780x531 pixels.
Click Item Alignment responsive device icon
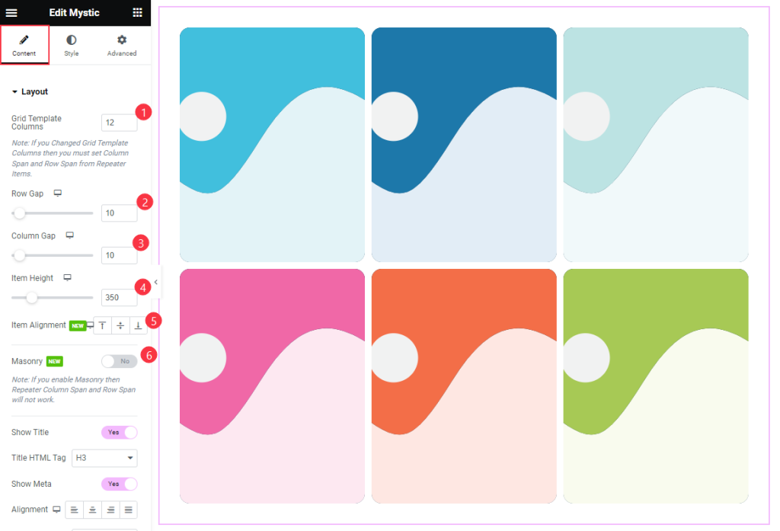click(90, 325)
